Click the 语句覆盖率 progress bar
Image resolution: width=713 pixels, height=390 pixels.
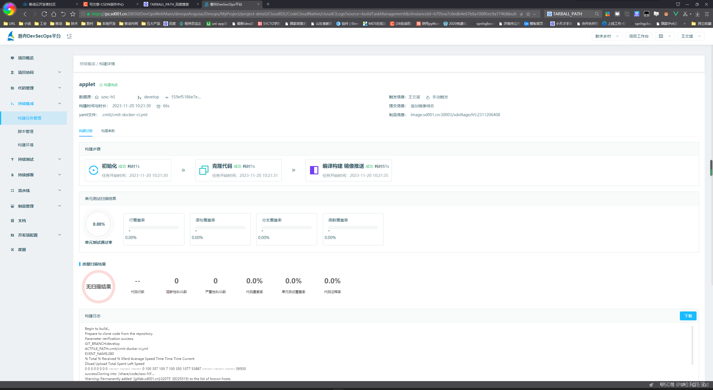tap(220, 228)
